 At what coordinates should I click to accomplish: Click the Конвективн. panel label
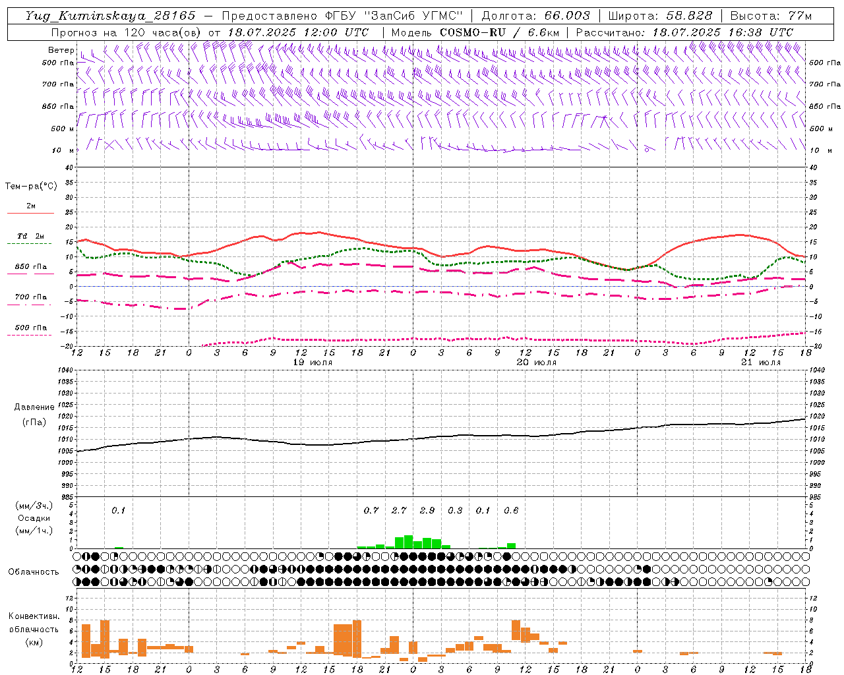click(34, 616)
